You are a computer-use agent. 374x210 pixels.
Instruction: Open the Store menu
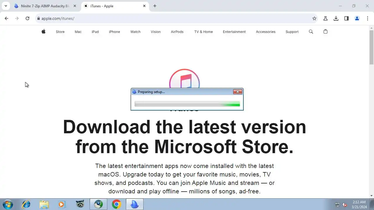tap(60, 32)
